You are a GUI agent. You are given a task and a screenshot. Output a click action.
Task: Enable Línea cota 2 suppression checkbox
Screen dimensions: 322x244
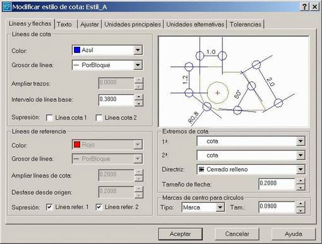(x=99, y=118)
